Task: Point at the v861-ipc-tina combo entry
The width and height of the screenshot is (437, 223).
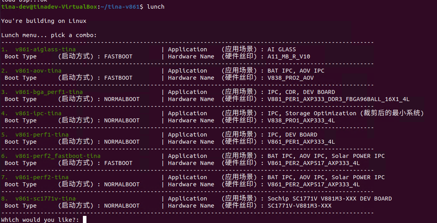Action: point(38,113)
